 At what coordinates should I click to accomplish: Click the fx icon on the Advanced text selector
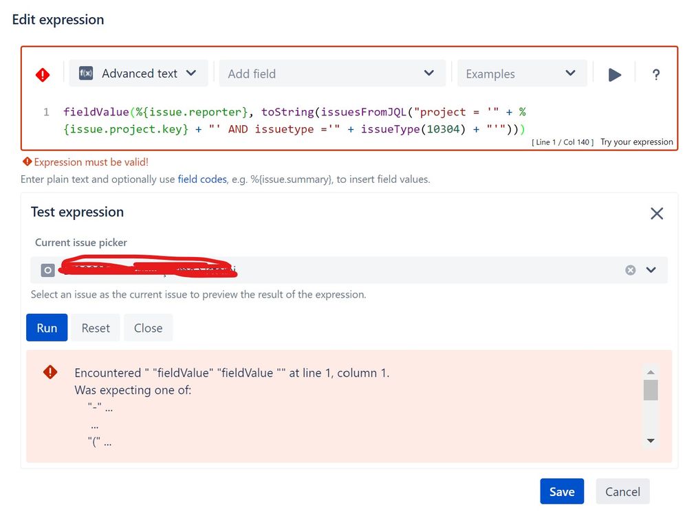[85, 73]
